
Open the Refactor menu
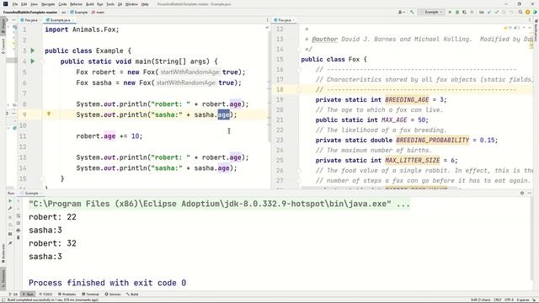[76, 4]
